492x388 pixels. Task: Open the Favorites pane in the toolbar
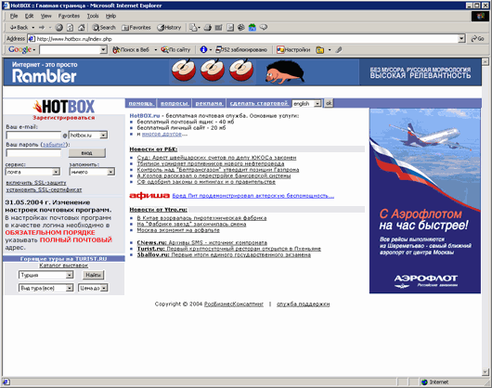point(136,28)
